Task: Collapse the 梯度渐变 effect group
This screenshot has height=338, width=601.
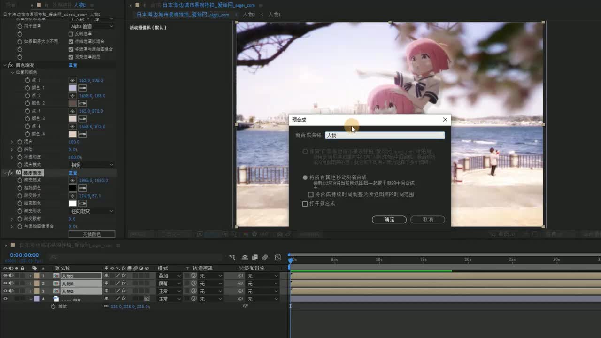Action: pos(5,173)
